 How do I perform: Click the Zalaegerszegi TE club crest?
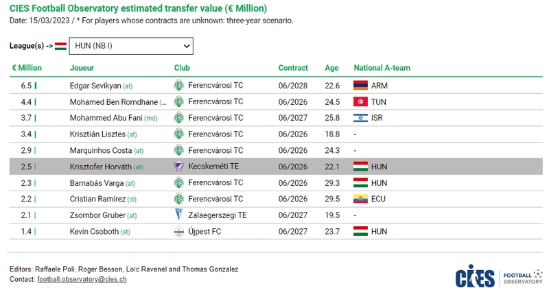click(x=178, y=215)
